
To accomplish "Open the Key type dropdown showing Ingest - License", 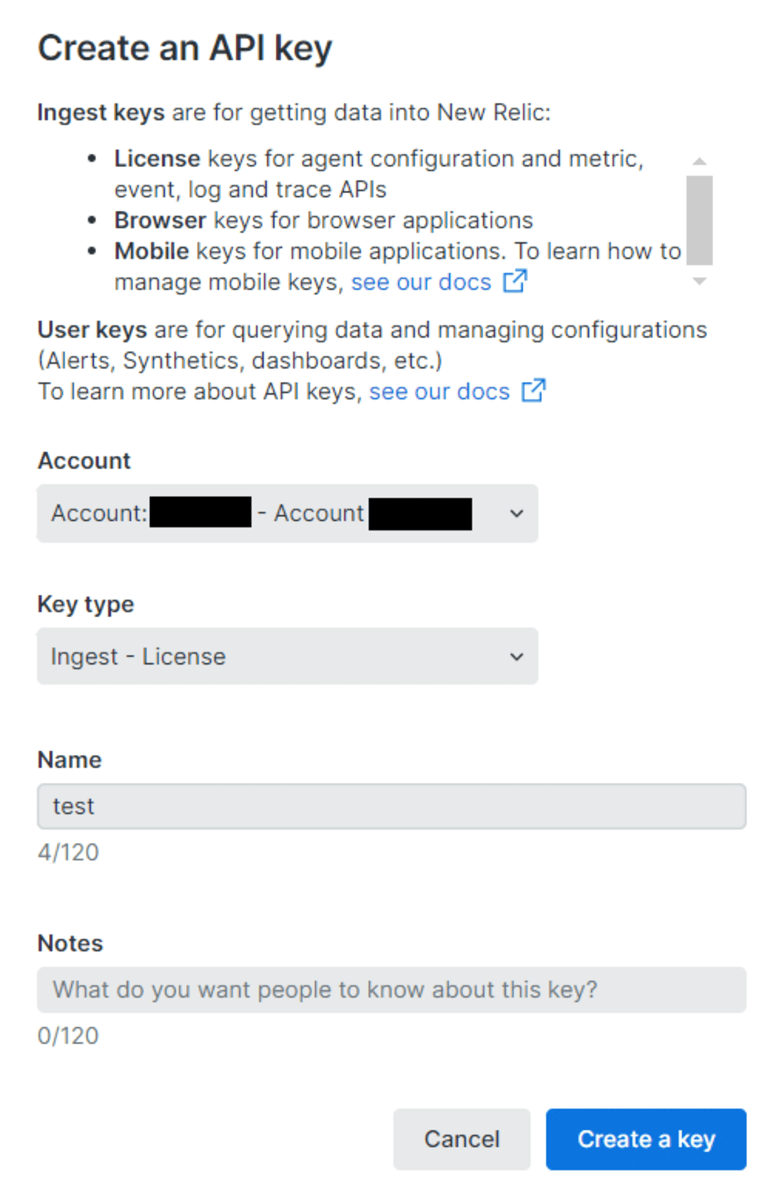I will point(288,656).
